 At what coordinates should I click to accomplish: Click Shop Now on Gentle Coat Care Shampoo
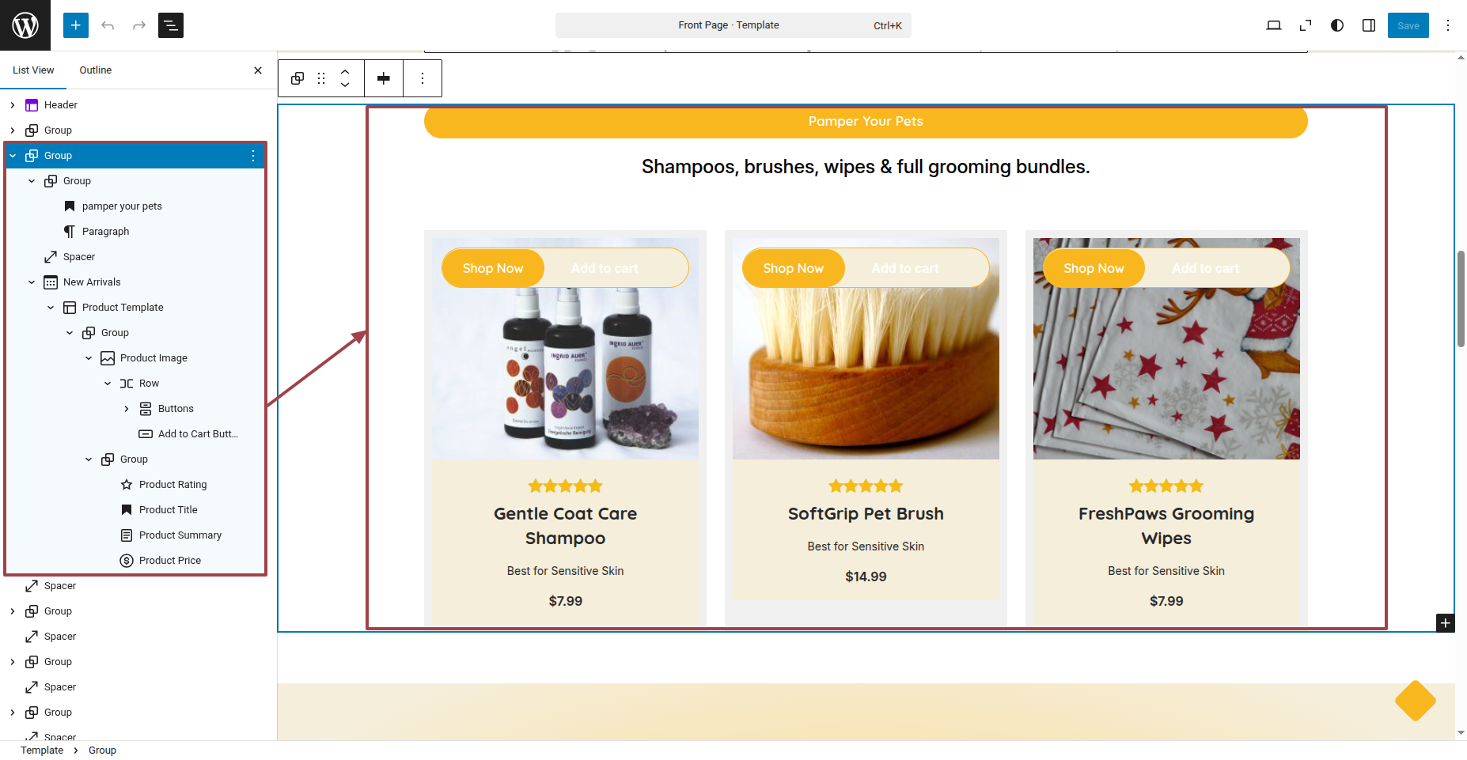tap(493, 268)
